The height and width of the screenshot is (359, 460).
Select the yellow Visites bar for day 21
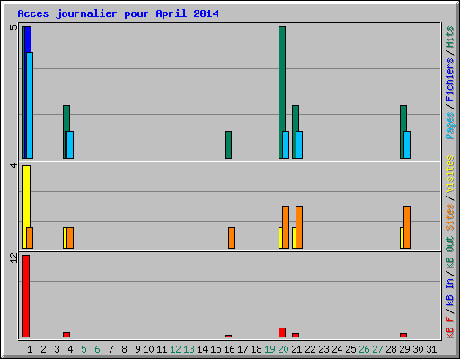point(294,238)
